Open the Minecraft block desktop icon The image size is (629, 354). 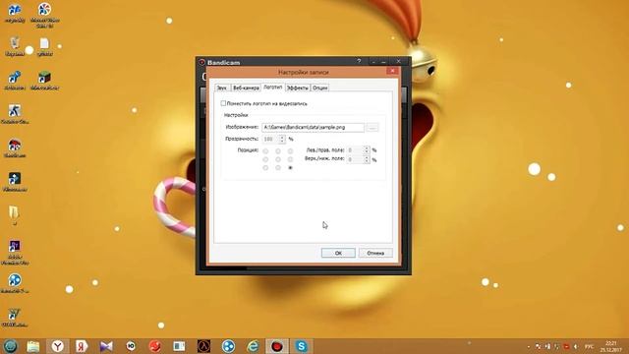(44, 81)
